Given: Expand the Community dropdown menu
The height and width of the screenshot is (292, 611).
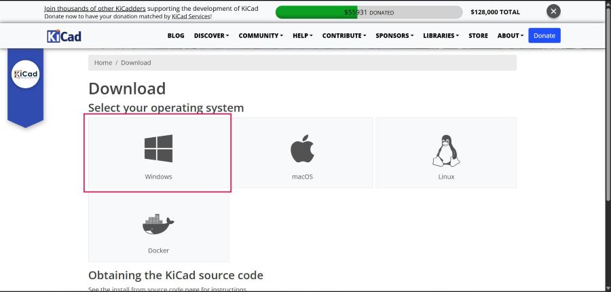Looking at the screenshot, I should [261, 35].
